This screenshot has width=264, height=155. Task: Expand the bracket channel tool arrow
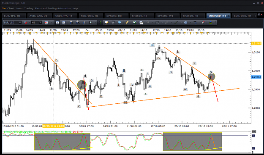pyautogui.click(x=162, y=22)
